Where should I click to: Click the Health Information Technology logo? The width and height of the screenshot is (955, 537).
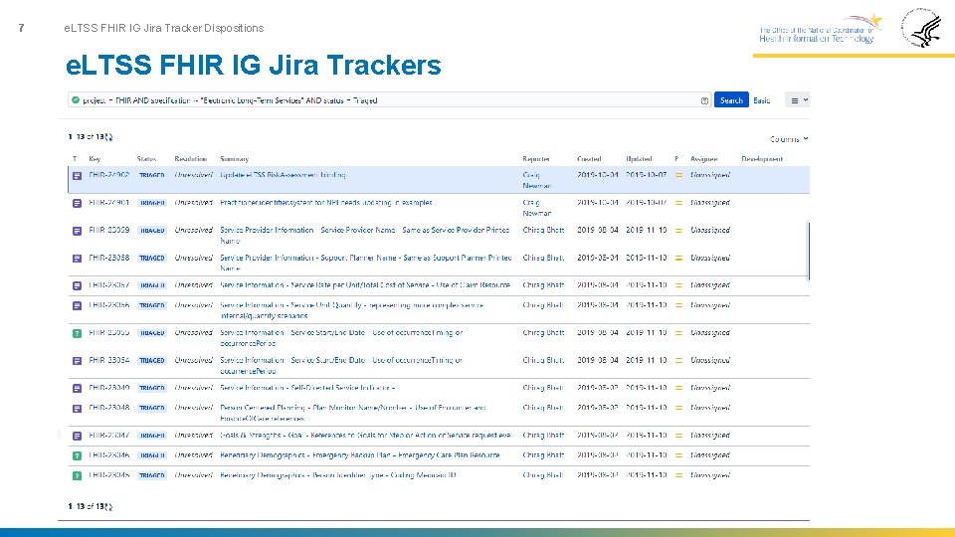pos(821,29)
